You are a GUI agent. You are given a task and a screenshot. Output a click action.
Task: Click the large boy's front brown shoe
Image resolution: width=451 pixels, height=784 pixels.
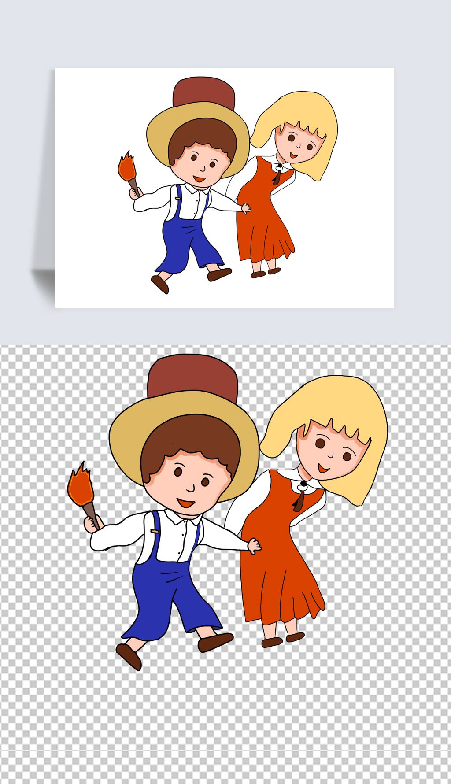pyautogui.click(x=215, y=642)
